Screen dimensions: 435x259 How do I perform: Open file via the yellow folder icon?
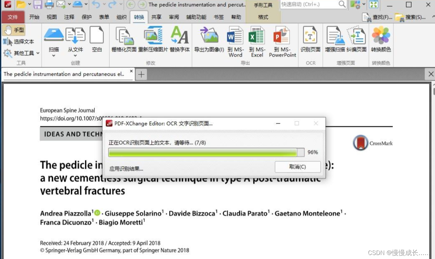(21, 4)
